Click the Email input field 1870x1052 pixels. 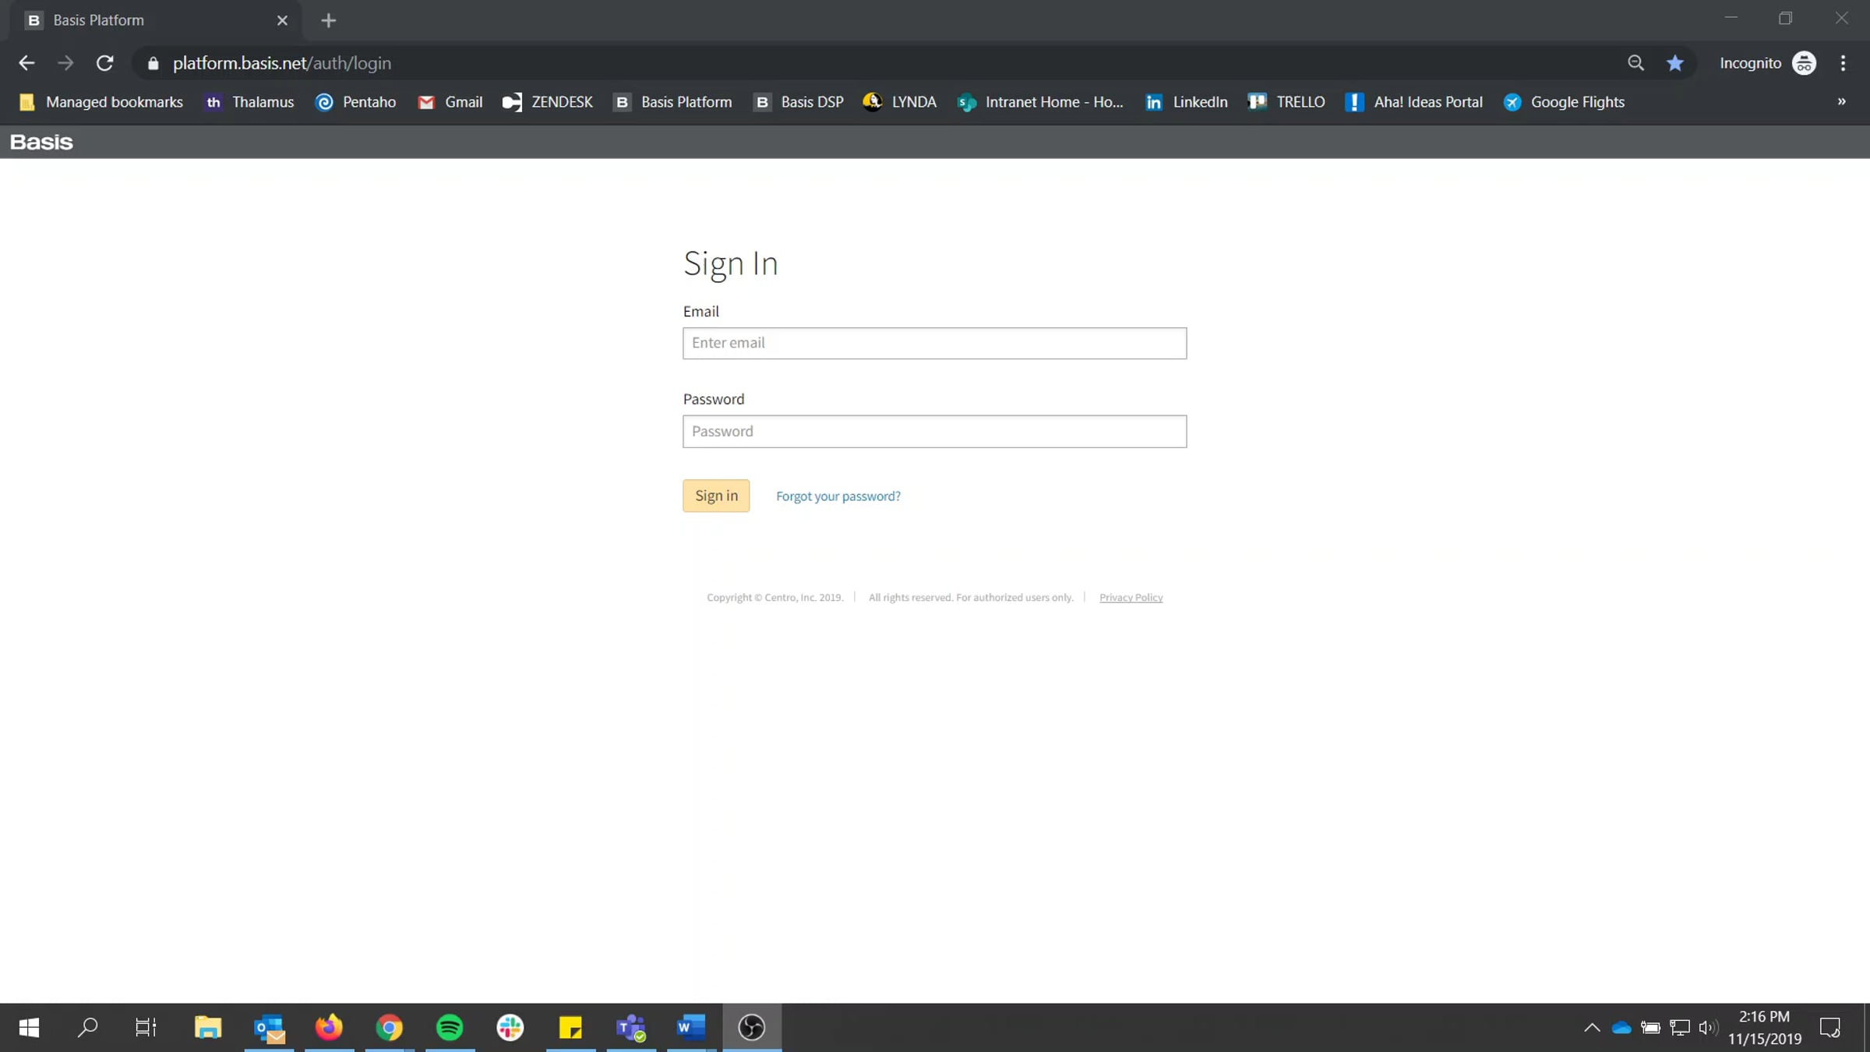[934, 343]
